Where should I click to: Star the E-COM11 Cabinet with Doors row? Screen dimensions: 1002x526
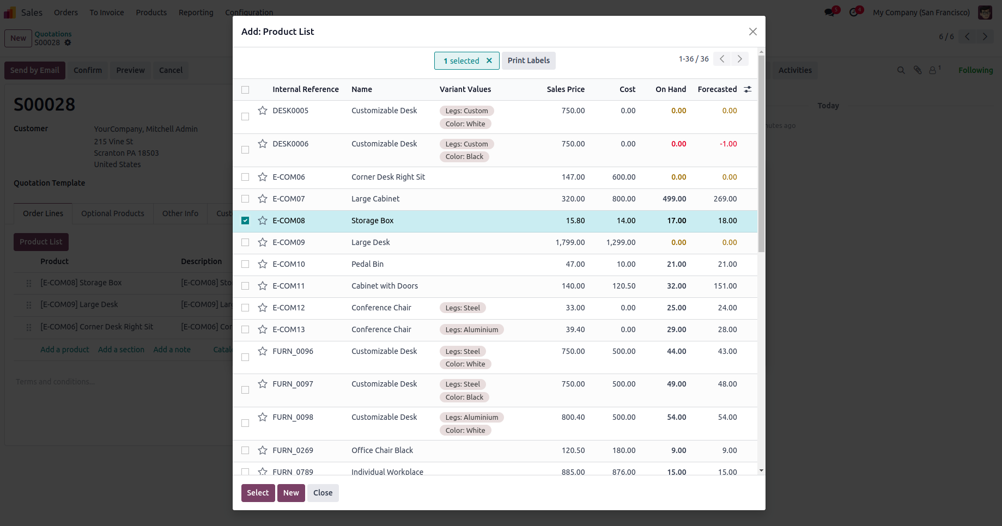click(263, 286)
